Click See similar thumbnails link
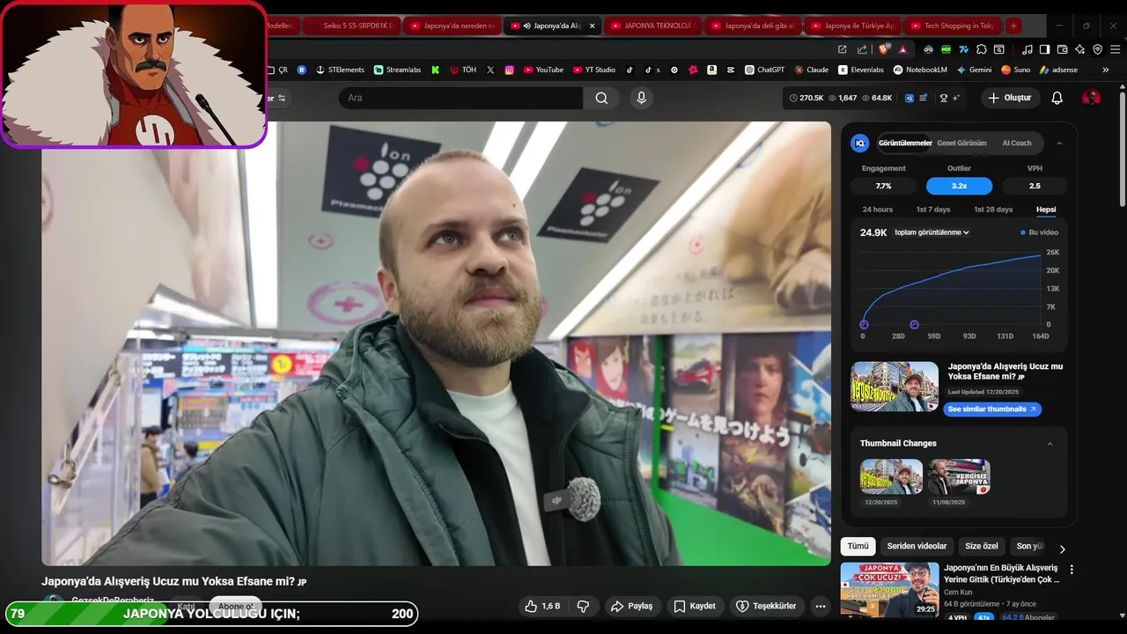 click(992, 409)
